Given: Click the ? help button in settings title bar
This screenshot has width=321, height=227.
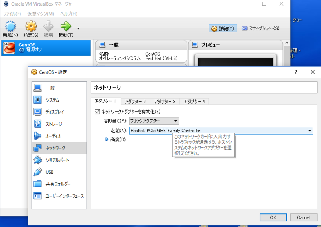Looking at the screenshot, I should coord(296,72).
